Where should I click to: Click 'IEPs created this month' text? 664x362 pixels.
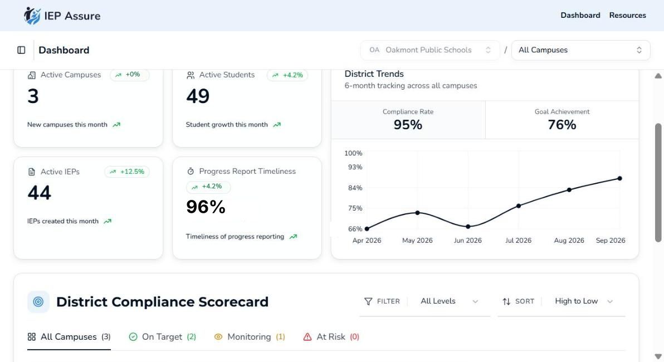(x=63, y=221)
